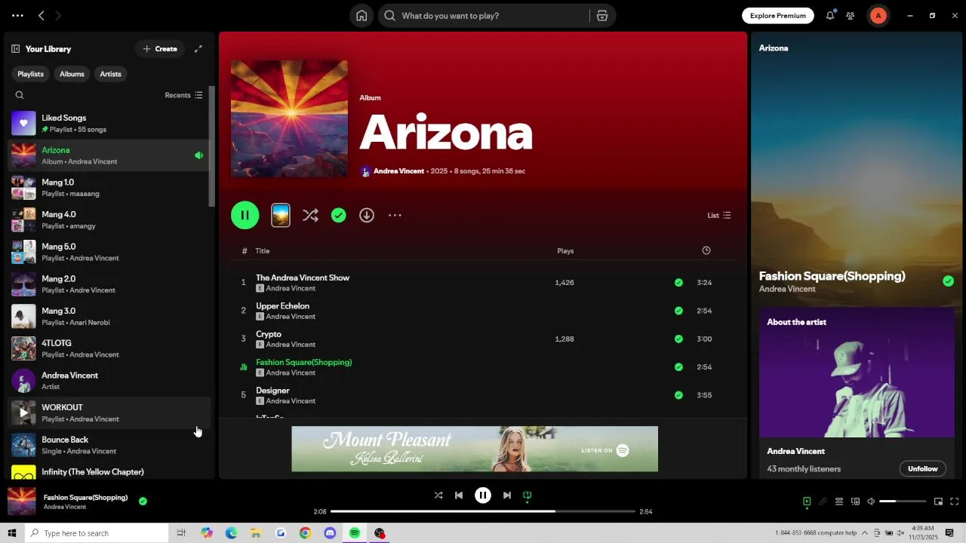This screenshot has width=966, height=543.
Task: Filter library by Albums
Action: [72, 74]
